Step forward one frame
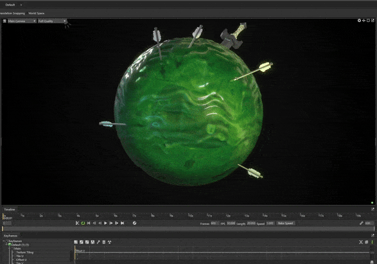The image size is (377, 264). [x=111, y=223]
